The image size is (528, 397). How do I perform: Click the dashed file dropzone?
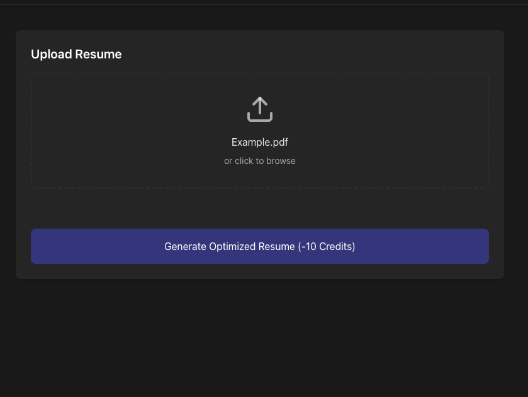(260, 131)
